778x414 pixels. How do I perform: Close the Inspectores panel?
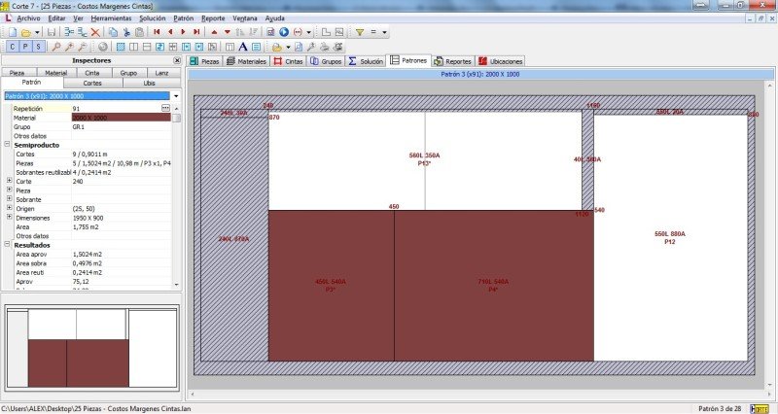tap(176, 60)
